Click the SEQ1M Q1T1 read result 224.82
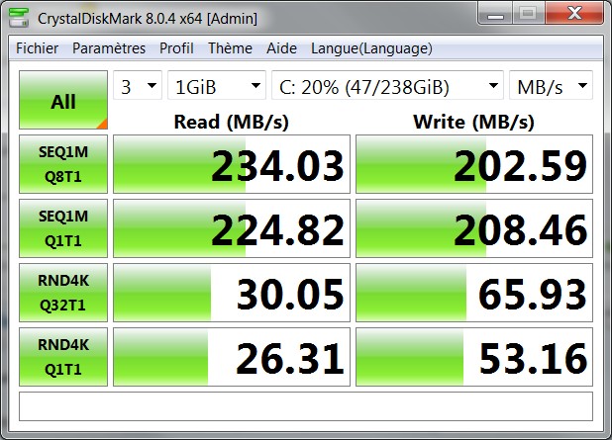Screen dimensions: 612x440 pos(232,228)
